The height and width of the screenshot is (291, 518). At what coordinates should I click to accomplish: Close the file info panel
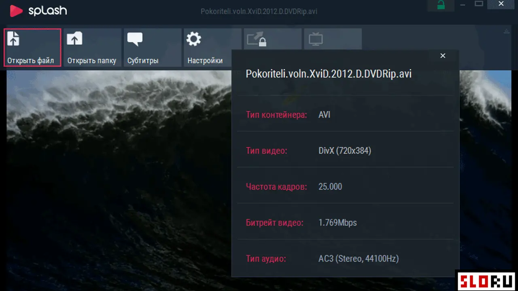(443, 56)
